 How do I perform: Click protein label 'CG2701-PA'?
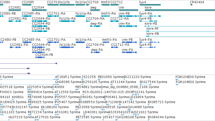point(56,40)
